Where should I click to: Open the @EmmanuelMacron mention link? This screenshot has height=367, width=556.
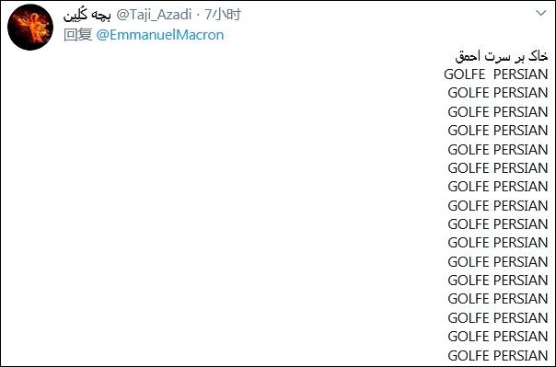click(160, 35)
